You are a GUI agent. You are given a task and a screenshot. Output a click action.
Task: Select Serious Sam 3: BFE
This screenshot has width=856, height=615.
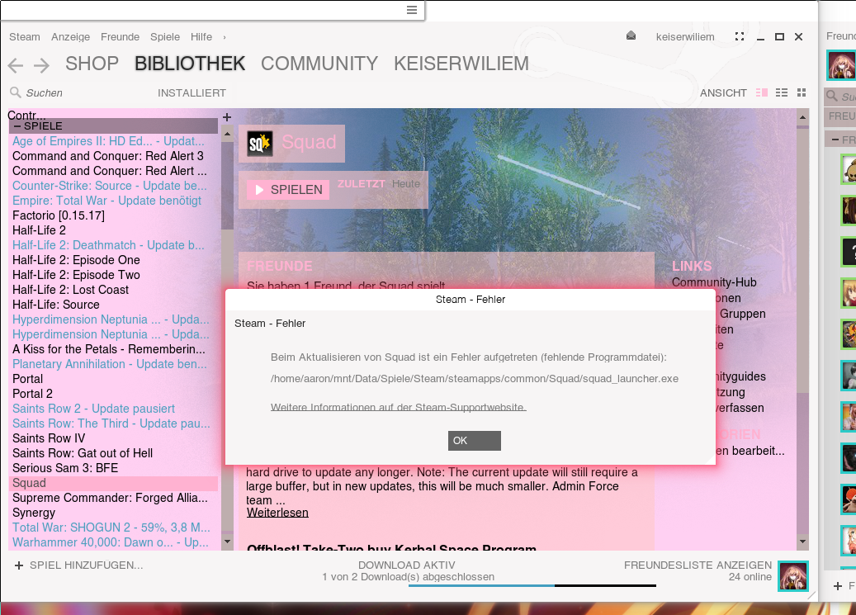coord(114,468)
